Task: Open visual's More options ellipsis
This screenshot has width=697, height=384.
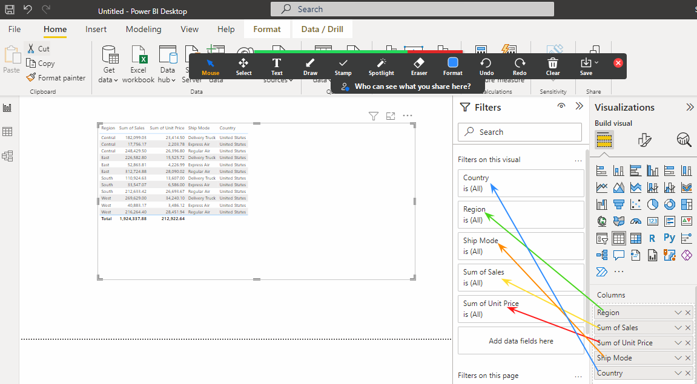Action: 407,116
